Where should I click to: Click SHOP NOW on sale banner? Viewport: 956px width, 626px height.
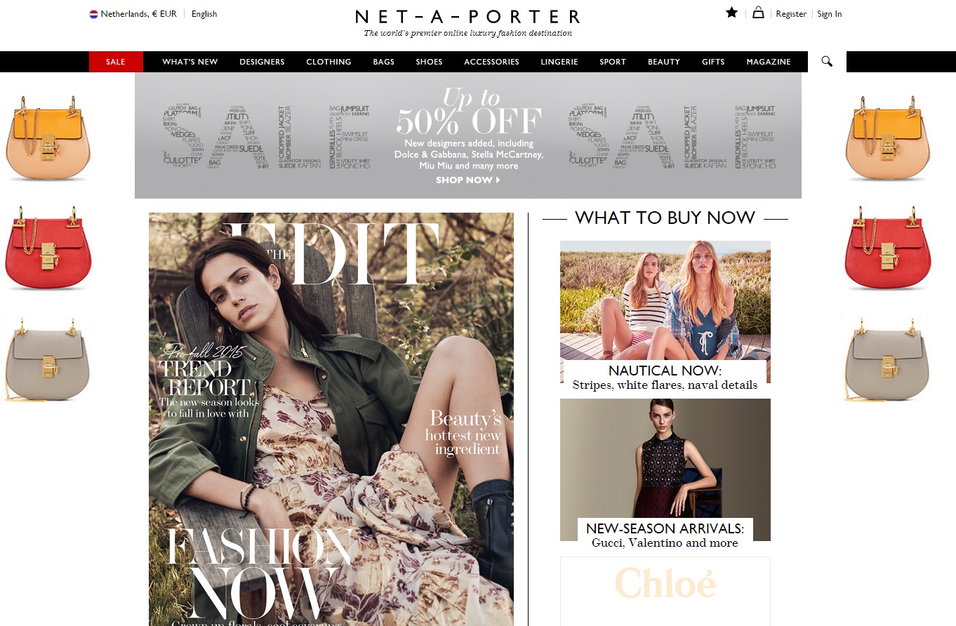[467, 180]
